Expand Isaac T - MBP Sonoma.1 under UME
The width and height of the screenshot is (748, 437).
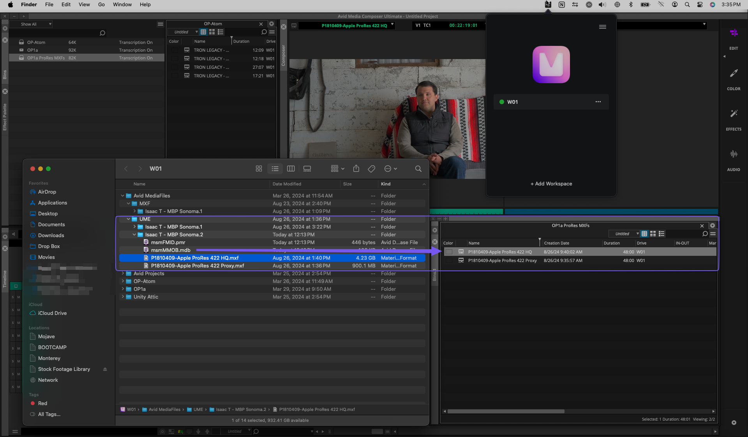click(x=134, y=227)
